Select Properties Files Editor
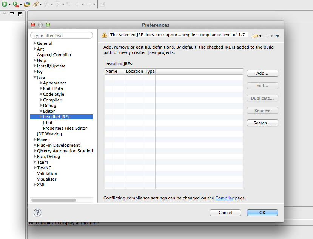Viewport: 313px width, 239px height. [65, 128]
